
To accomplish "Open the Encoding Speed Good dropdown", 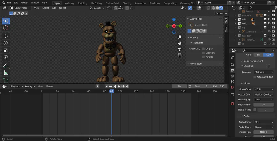I will pos(263,100).
